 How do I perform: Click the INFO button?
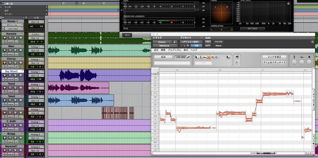pyautogui.click(x=127, y=35)
